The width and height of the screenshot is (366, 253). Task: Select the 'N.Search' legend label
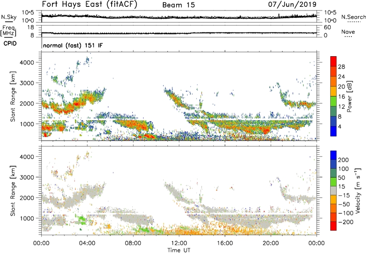(x=354, y=17)
